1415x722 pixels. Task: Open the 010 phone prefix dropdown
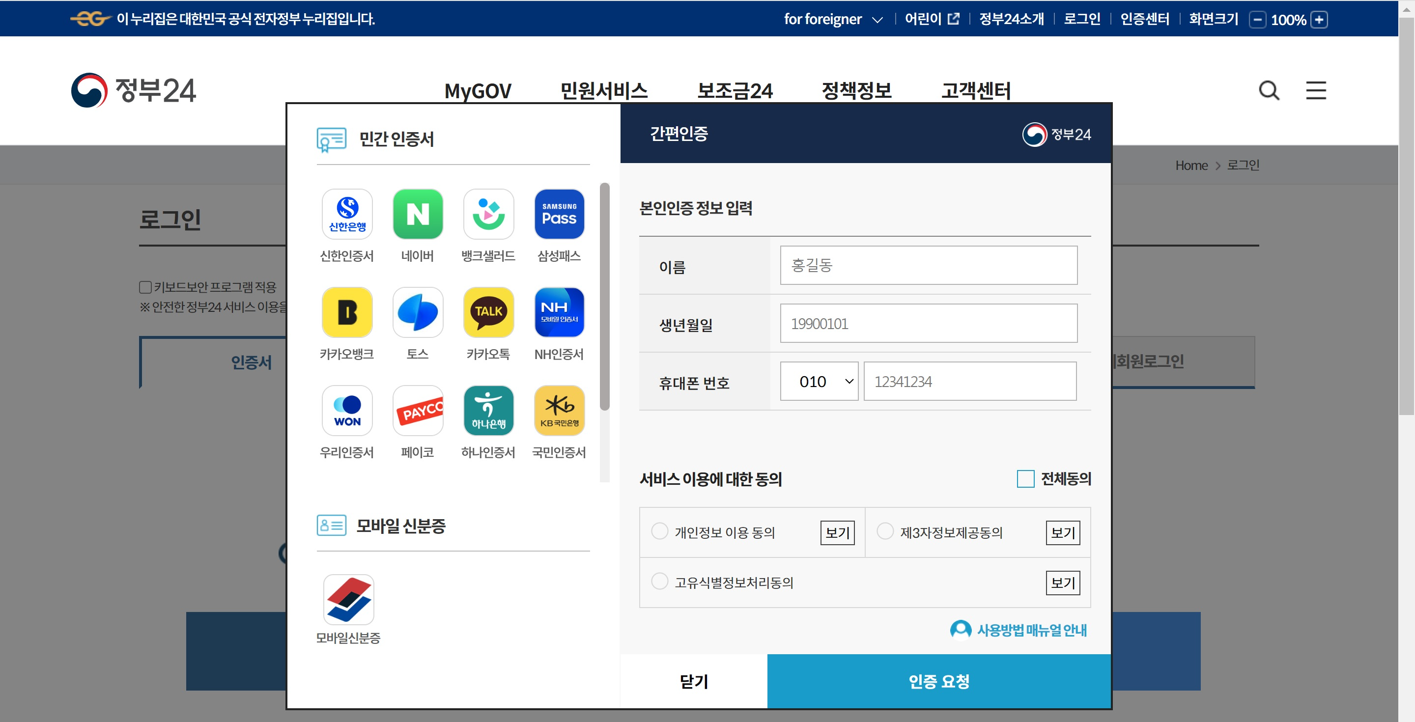coord(819,381)
